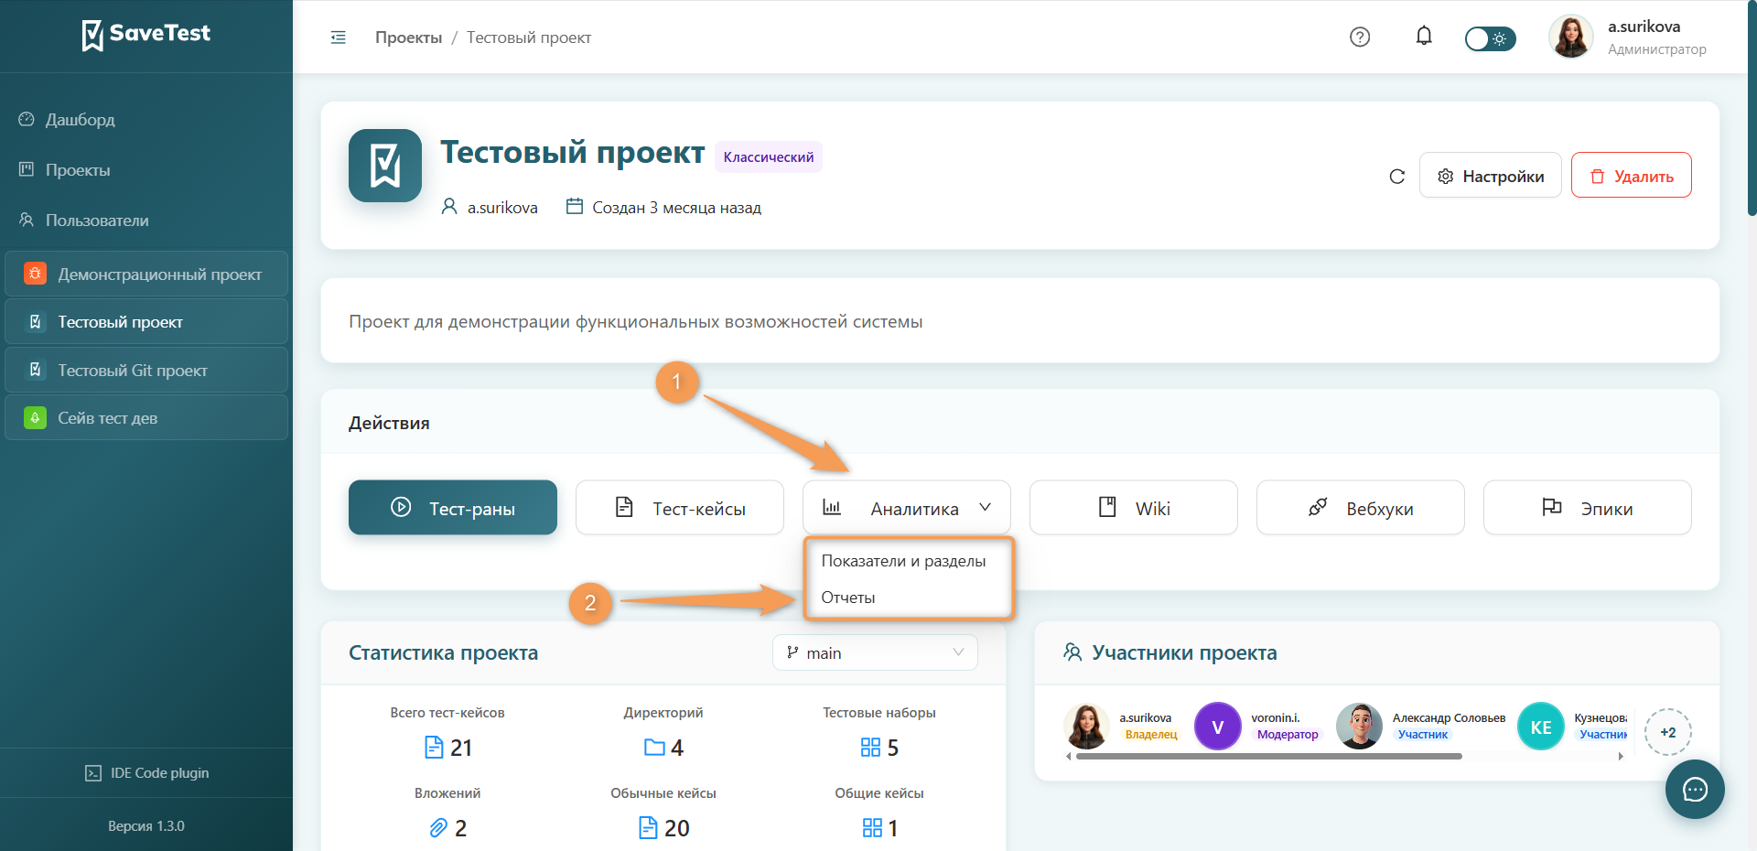Open Тест-раны
Screen dimensions: 1757x851
tap(453, 508)
